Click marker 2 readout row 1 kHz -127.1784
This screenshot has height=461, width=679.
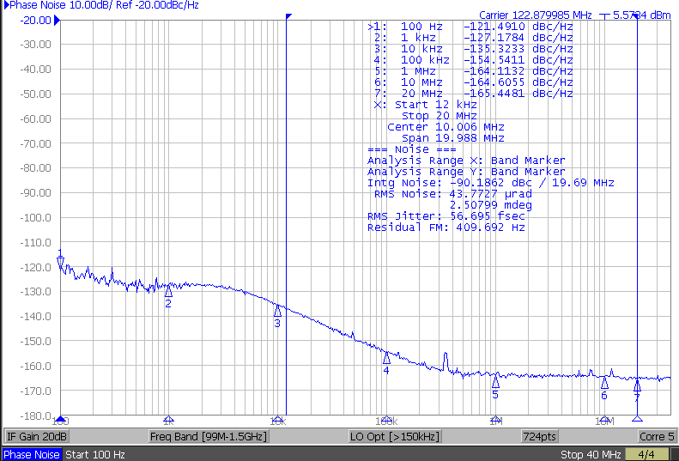[x=474, y=38]
